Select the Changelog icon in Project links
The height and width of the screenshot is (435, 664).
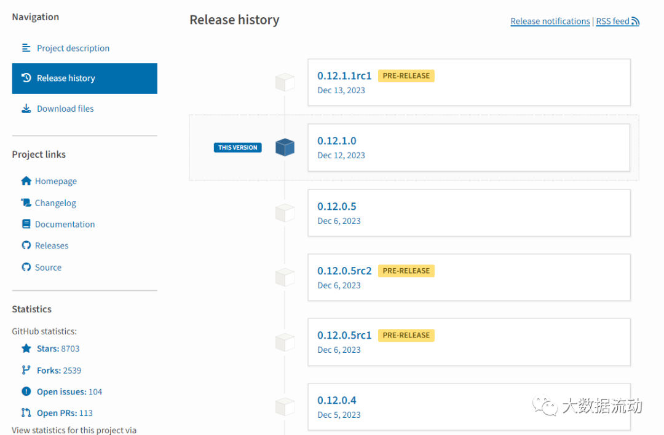(25, 202)
